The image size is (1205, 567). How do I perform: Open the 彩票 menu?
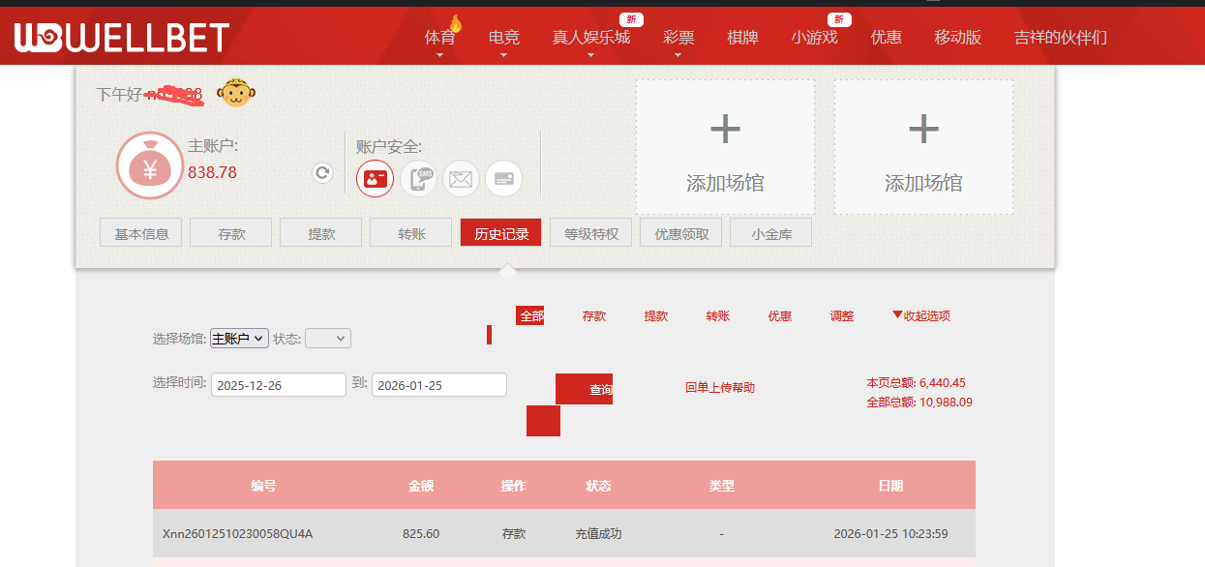(678, 36)
